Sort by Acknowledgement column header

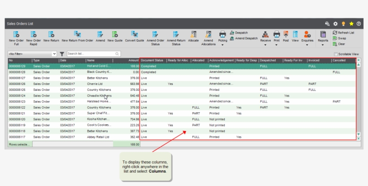tap(222, 60)
